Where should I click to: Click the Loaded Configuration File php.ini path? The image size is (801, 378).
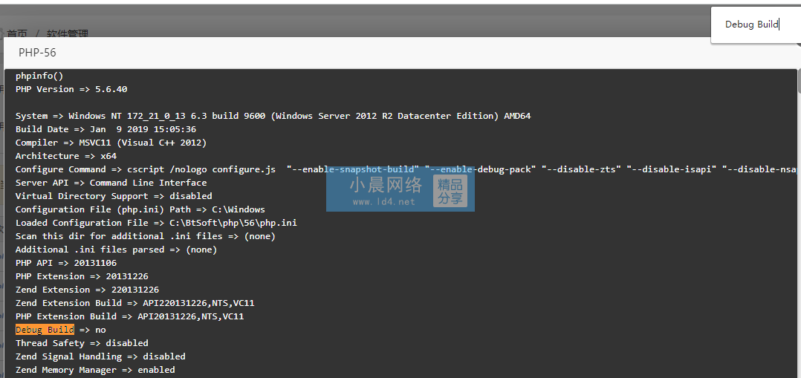pos(156,223)
